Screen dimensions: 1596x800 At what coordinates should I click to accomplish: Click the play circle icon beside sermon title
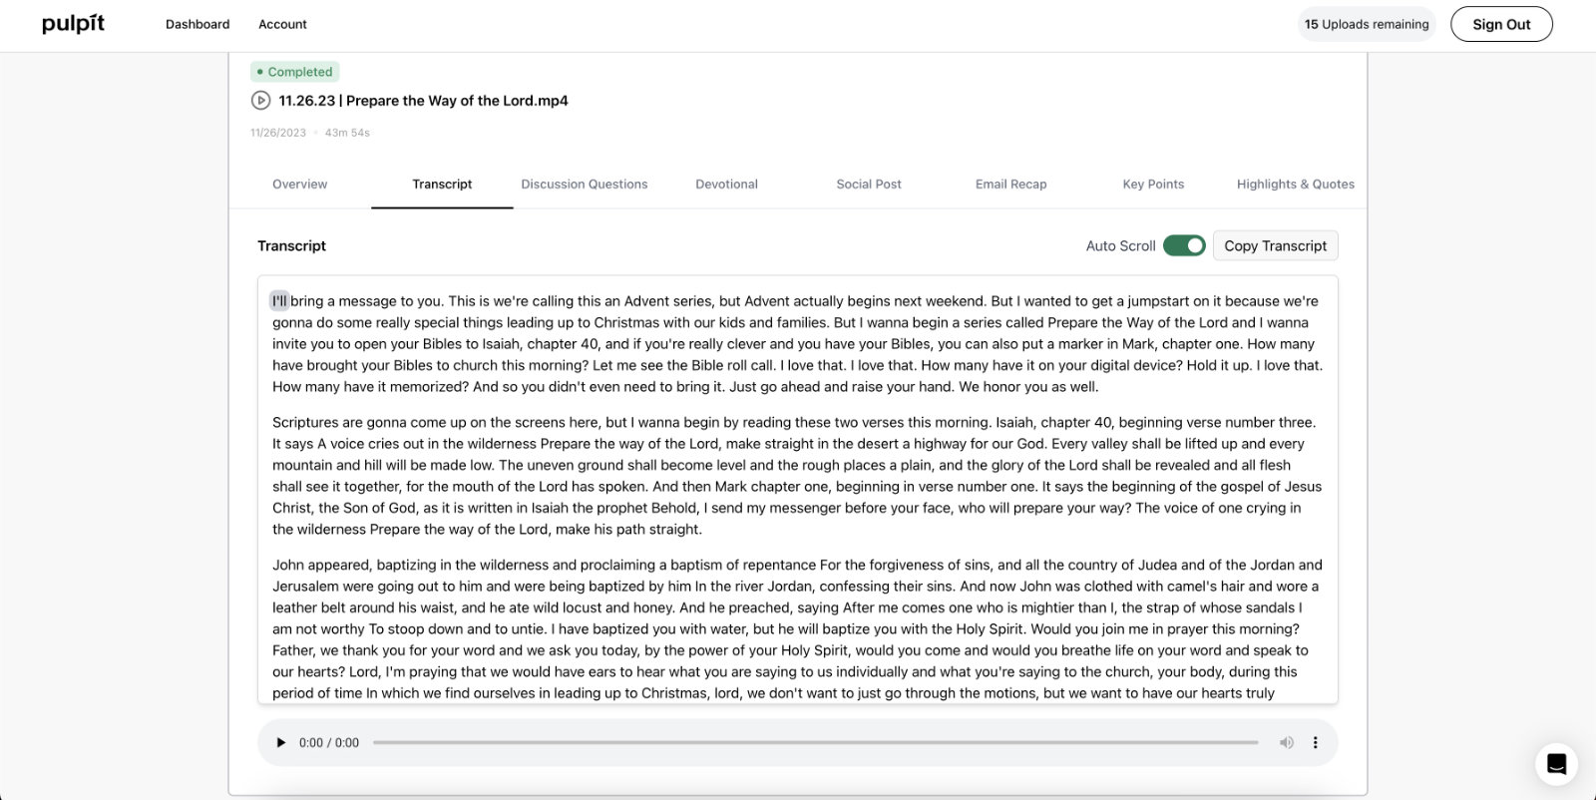260,100
